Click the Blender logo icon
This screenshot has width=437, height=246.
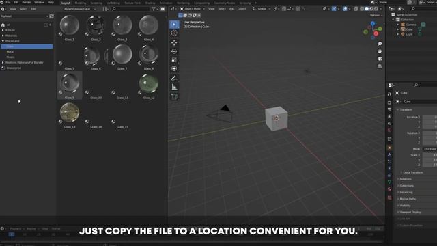tap(2, 2)
